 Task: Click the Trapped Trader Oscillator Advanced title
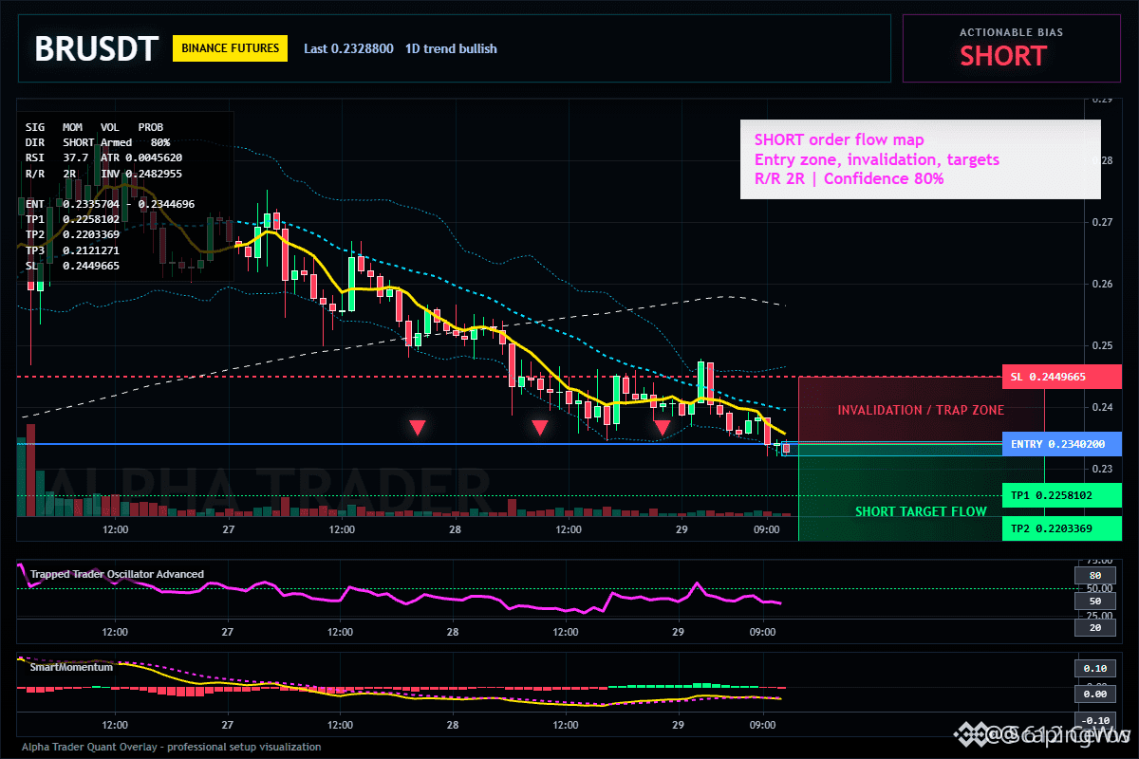point(117,574)
